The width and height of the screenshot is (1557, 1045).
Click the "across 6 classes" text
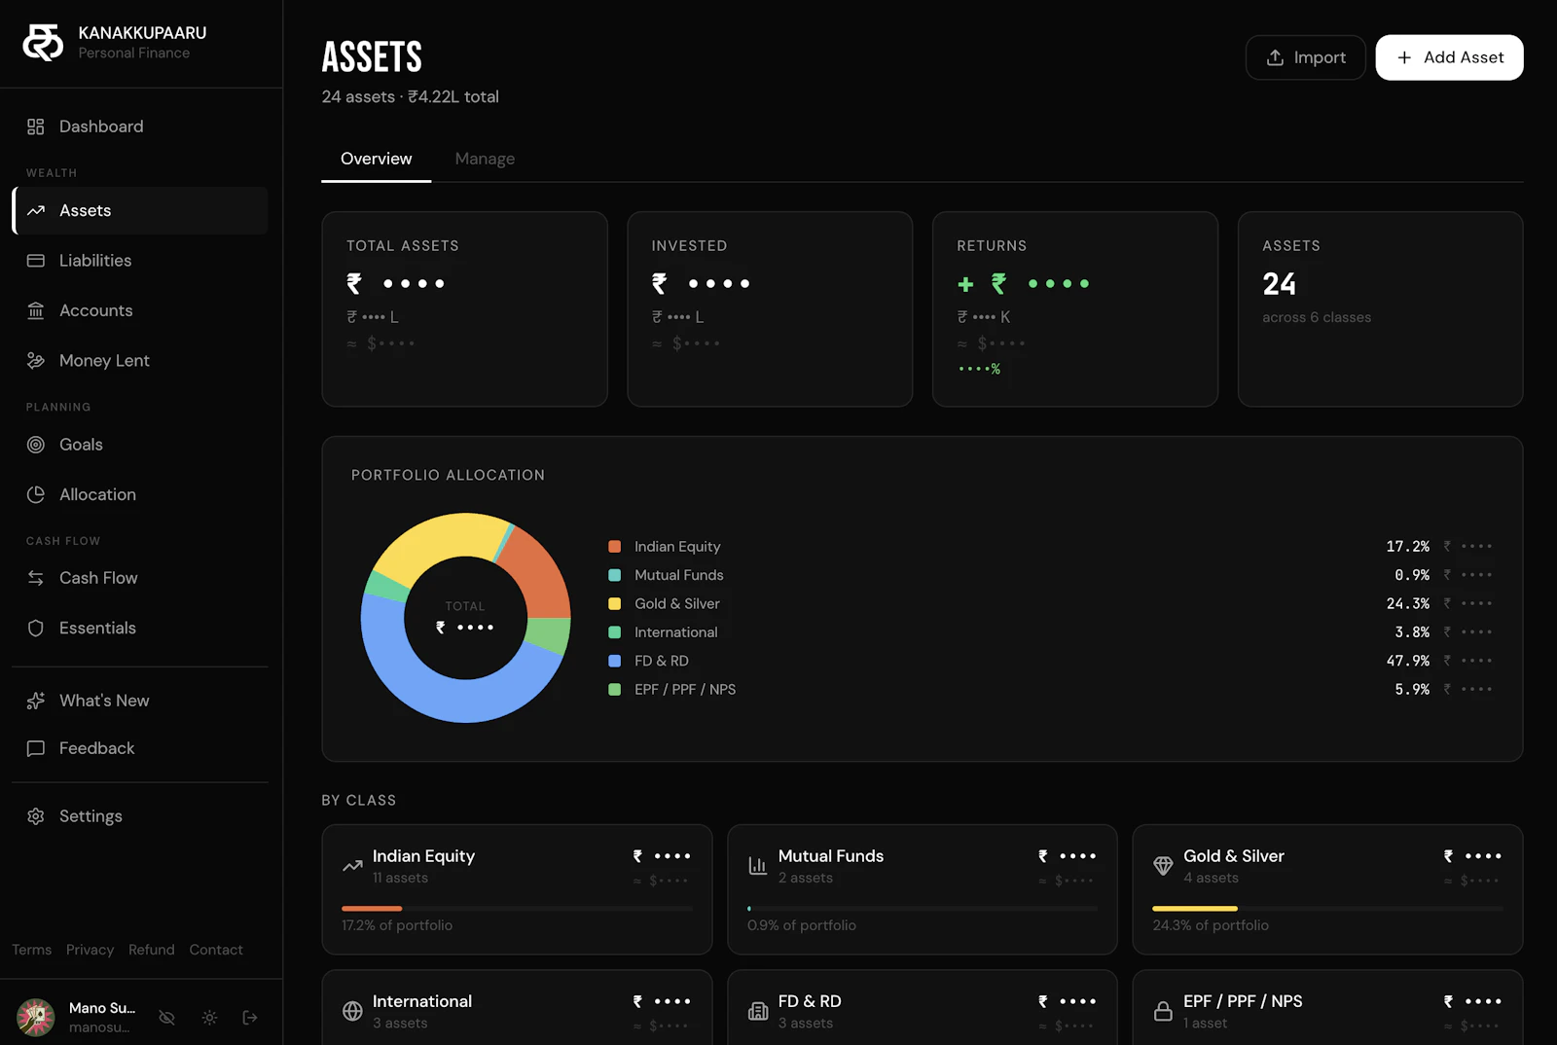click(1317, 317)
